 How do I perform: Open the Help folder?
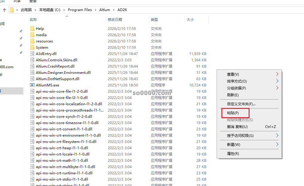point(32,28)
